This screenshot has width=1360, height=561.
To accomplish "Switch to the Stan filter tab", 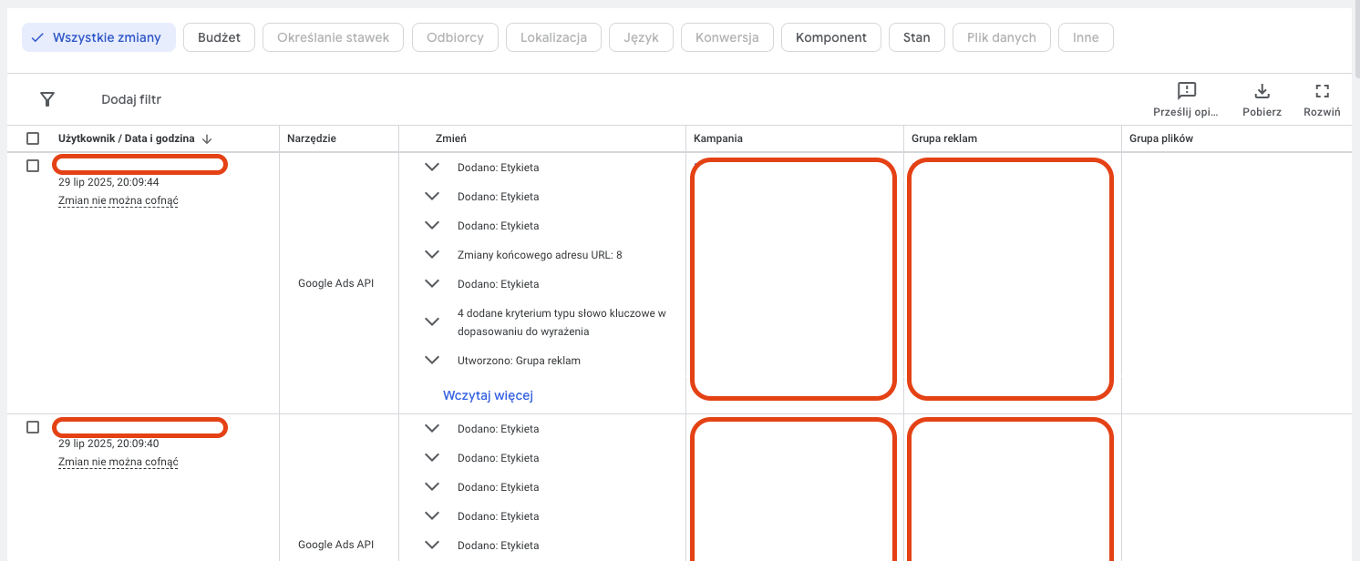I will tap(916, 37).
